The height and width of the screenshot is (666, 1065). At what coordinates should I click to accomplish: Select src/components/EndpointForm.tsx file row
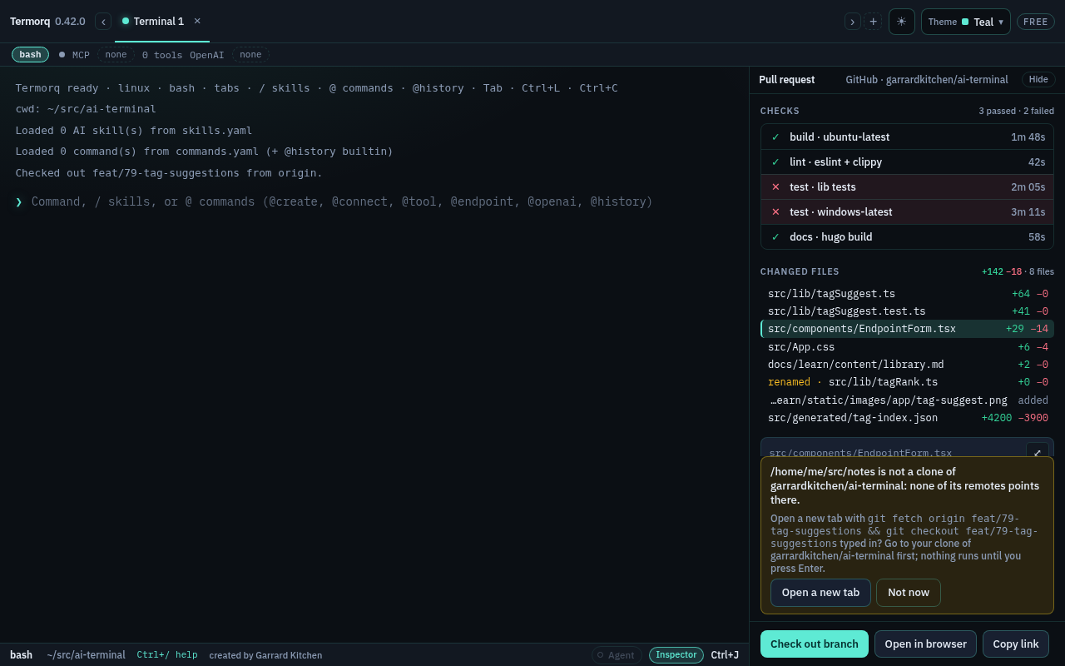point(907,329)
